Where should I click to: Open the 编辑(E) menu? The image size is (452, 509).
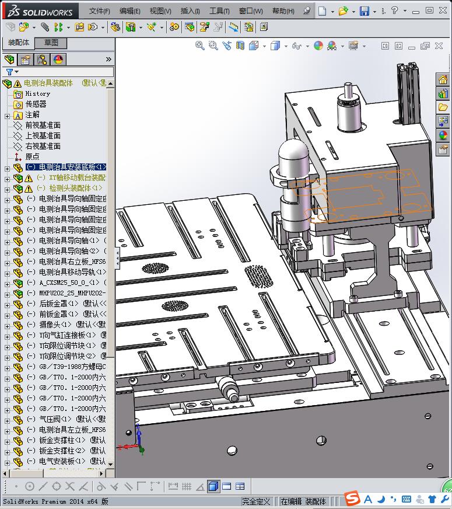click(129, 11)
